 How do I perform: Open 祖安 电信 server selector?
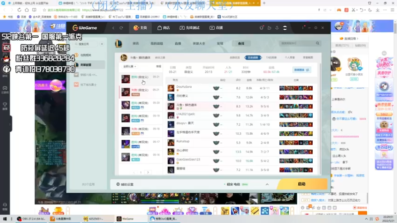pyautogui.click(x=236, y=184)
